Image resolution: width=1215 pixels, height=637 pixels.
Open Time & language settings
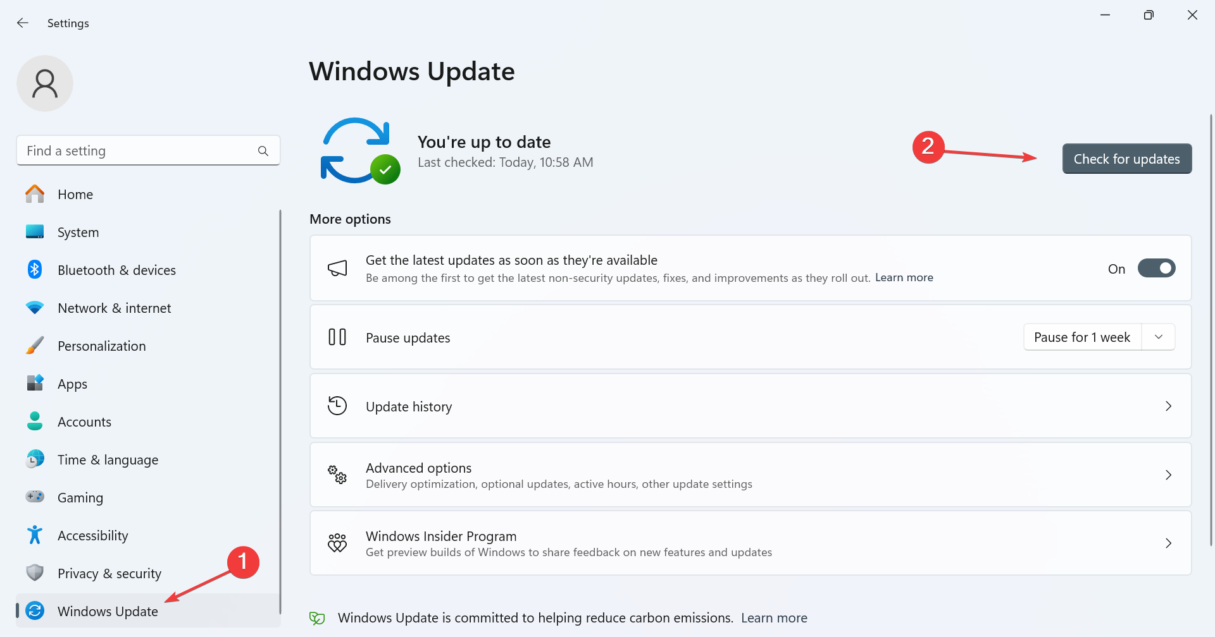tap(108, 460)
